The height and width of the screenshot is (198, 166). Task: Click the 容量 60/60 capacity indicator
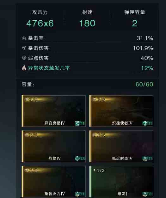click(144, 84)
